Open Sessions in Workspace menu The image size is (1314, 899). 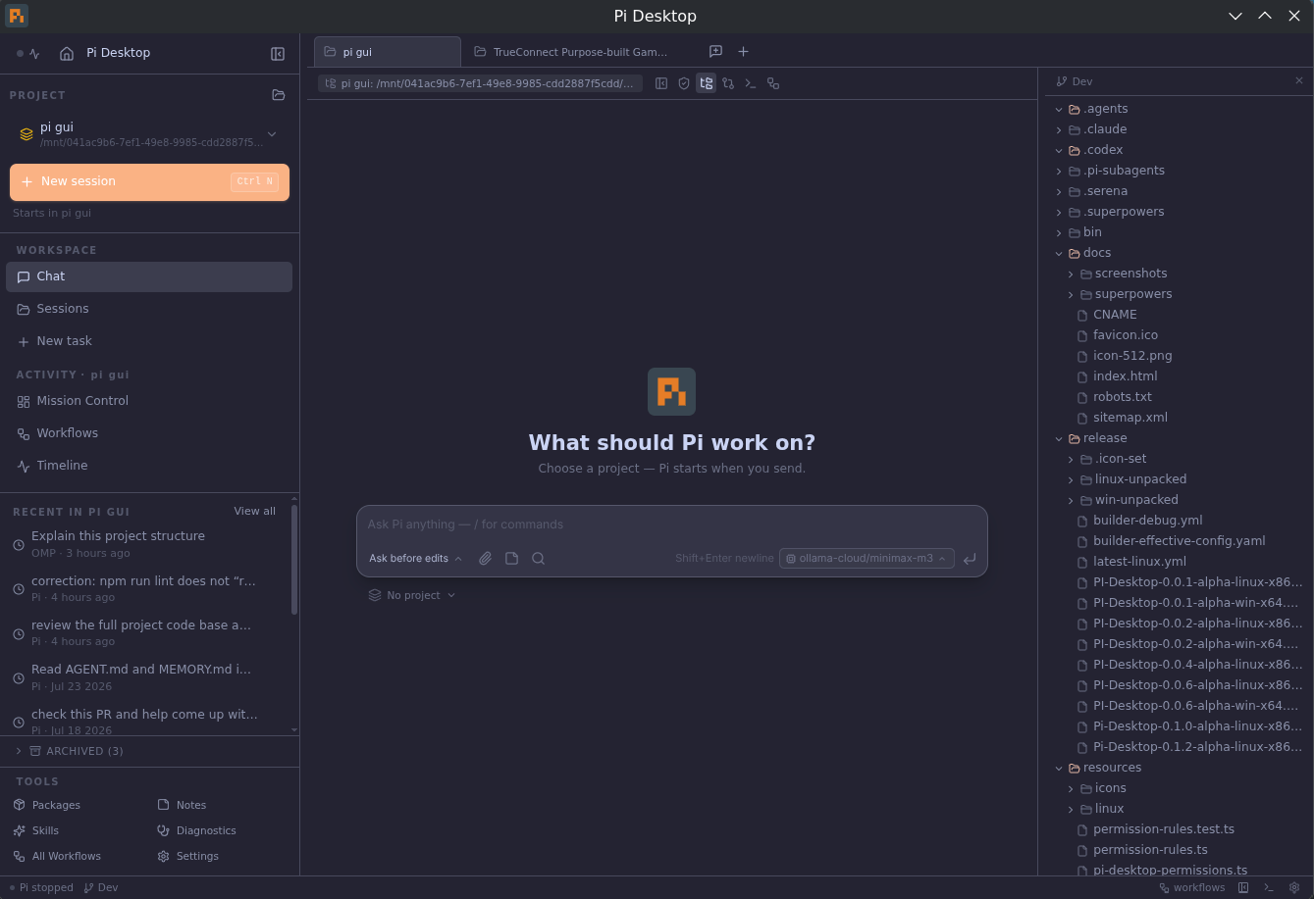pos(149,309)
